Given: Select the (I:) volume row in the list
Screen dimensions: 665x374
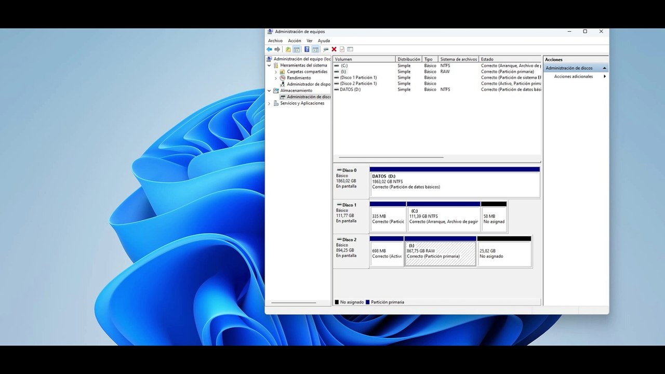Looking at the screenshot, I should click(x=437, y=72).
